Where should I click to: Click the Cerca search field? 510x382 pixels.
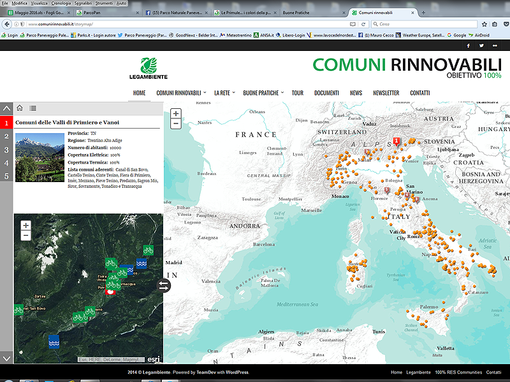(x=425, y=24)
